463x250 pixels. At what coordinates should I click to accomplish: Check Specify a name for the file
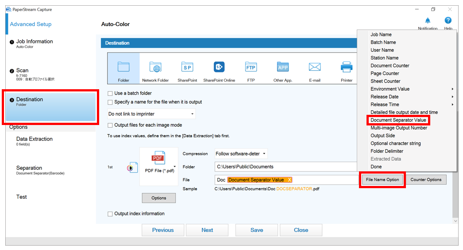tap(110, 102)
